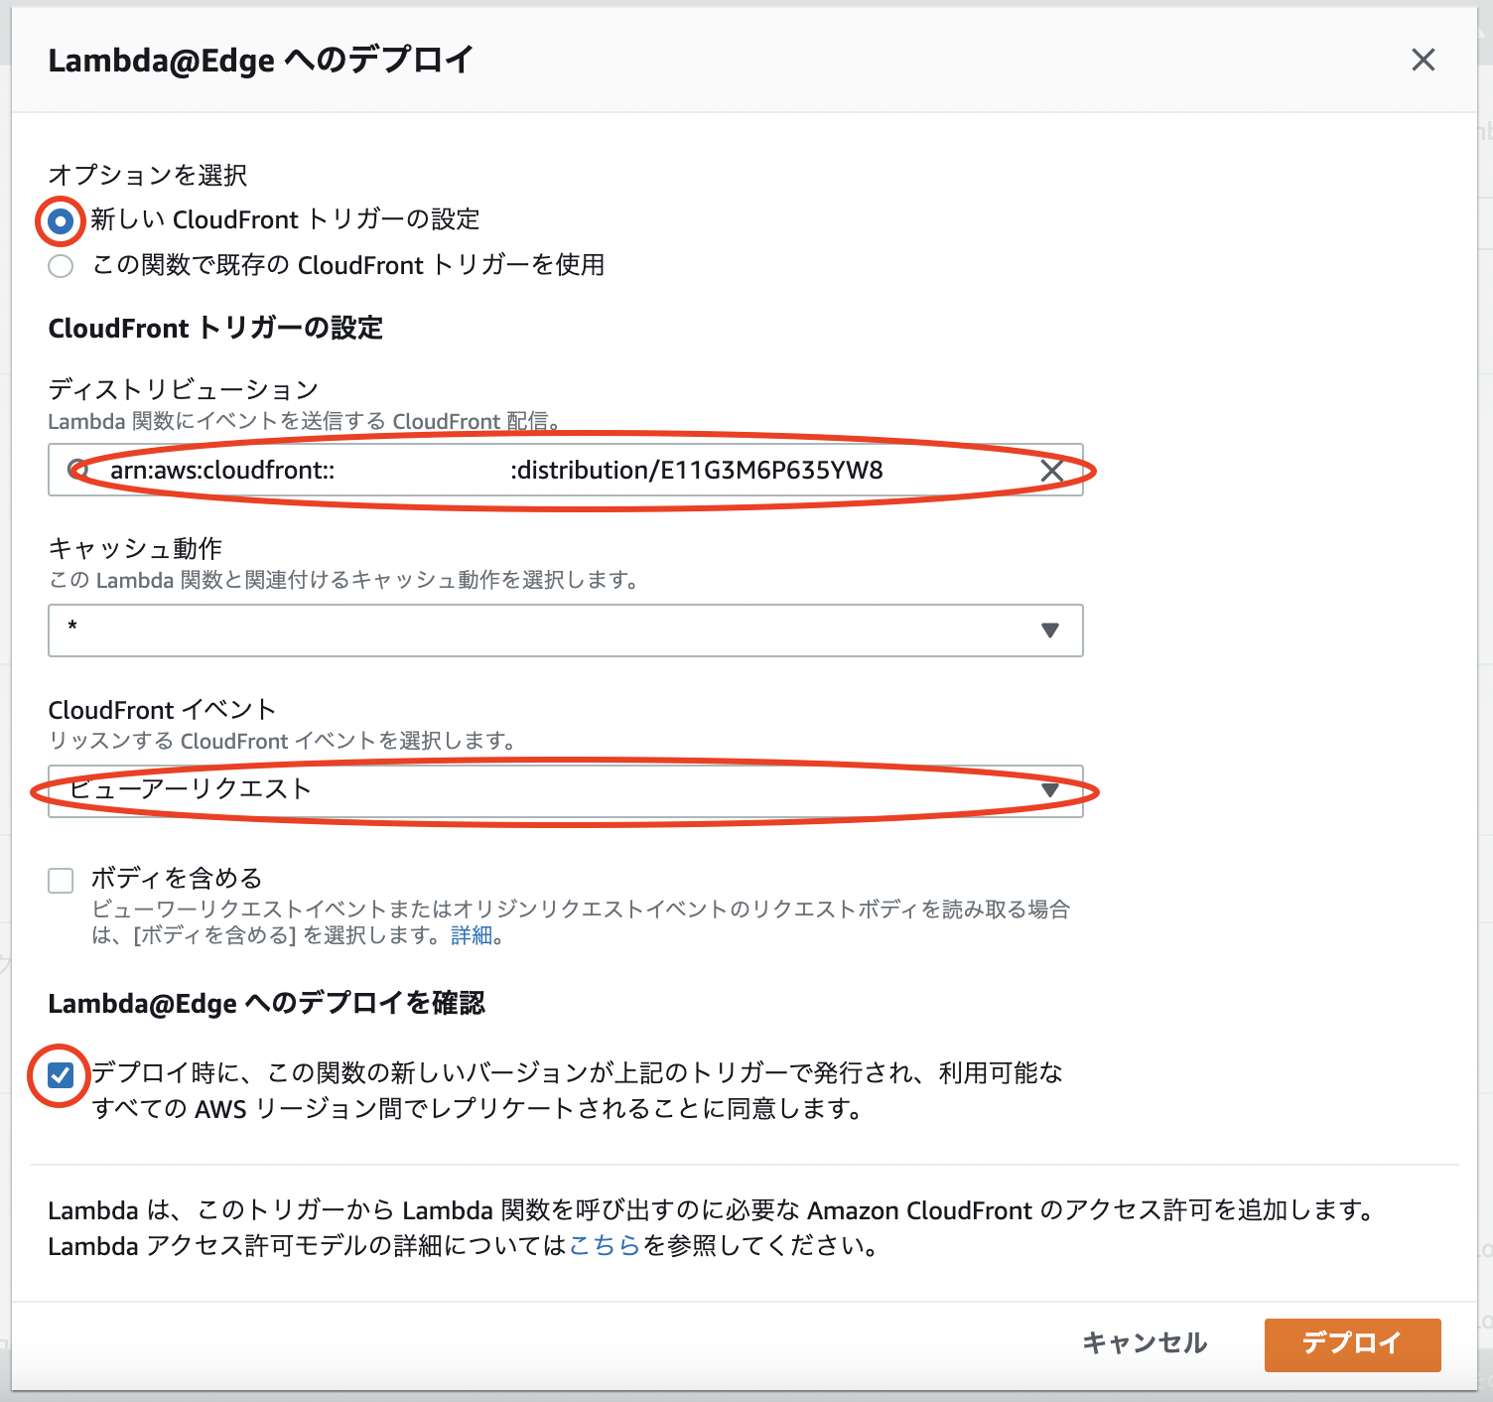Click the CloudFront event dropdown arrow triangle
The height and width of the screenshot is (1402, 1493).
(x=1050, y=790)
